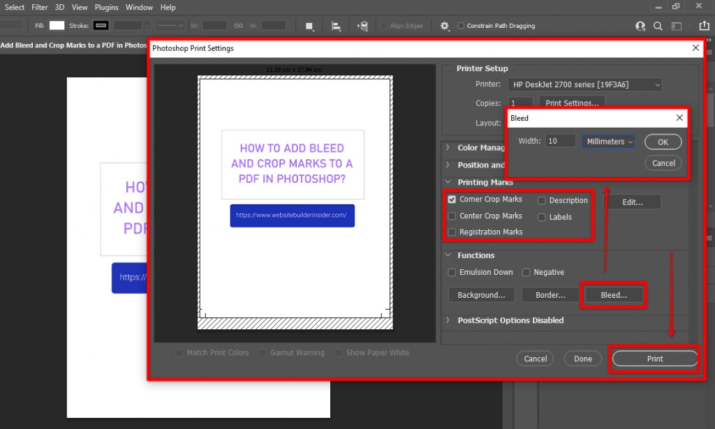Open the Filter menu
Image resolution: width=715 pixels, height=429 pixels.
[x=40, y=7]
